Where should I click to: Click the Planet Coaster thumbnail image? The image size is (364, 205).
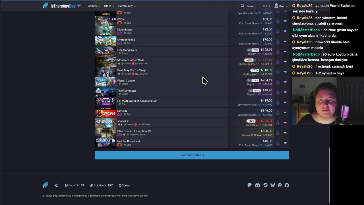pos(106,82)
